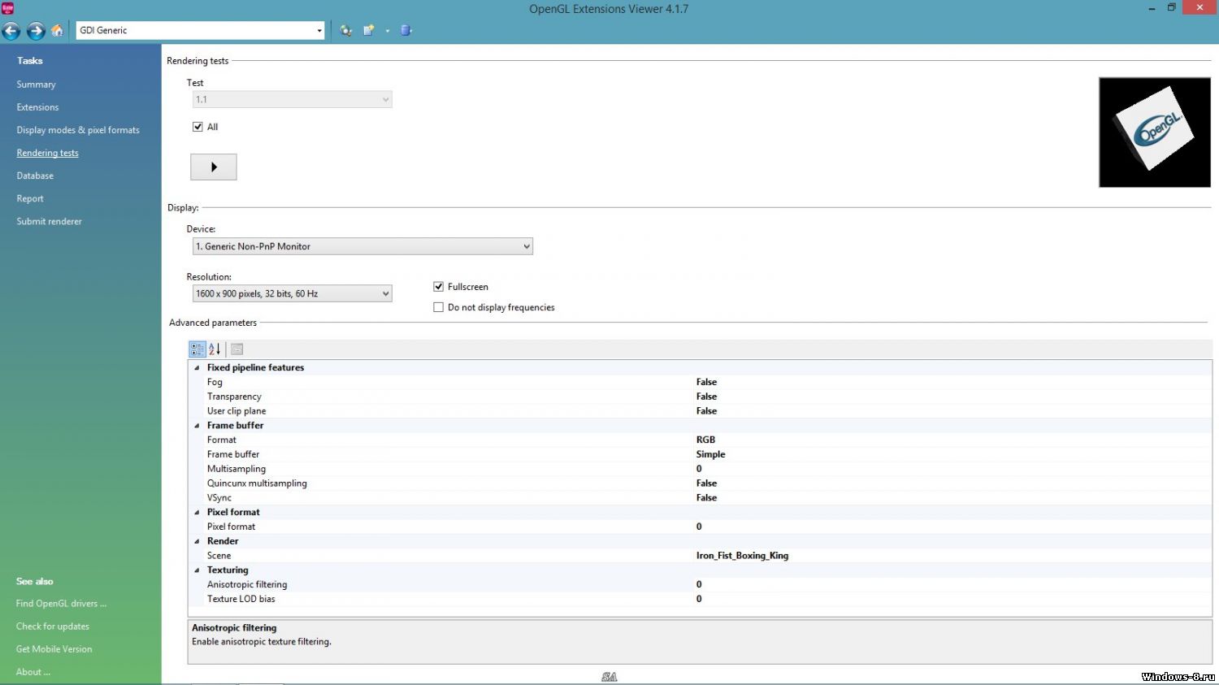The image size is (1219, 685).
Task: Click the report note toolbar icon
Action: pyautogui.click(x=369, y=31)
